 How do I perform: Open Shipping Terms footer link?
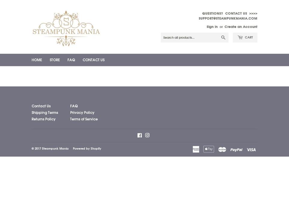tap(45, 112)
